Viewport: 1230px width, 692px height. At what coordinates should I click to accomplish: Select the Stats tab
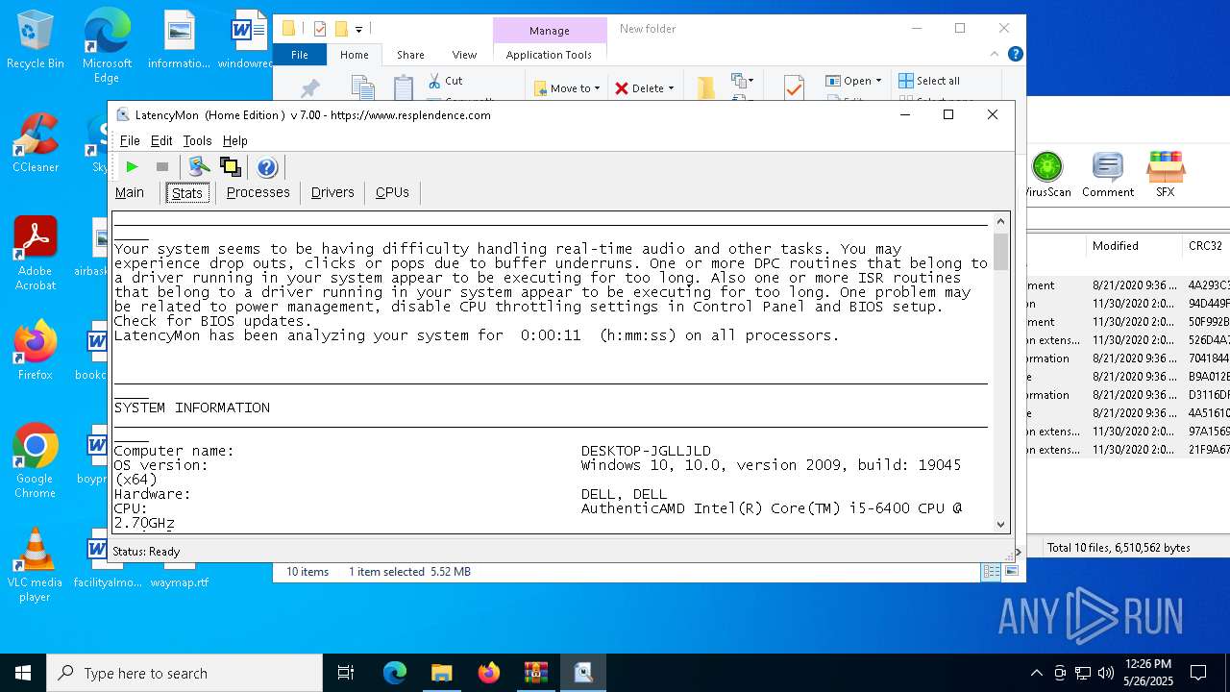point(186,193)
